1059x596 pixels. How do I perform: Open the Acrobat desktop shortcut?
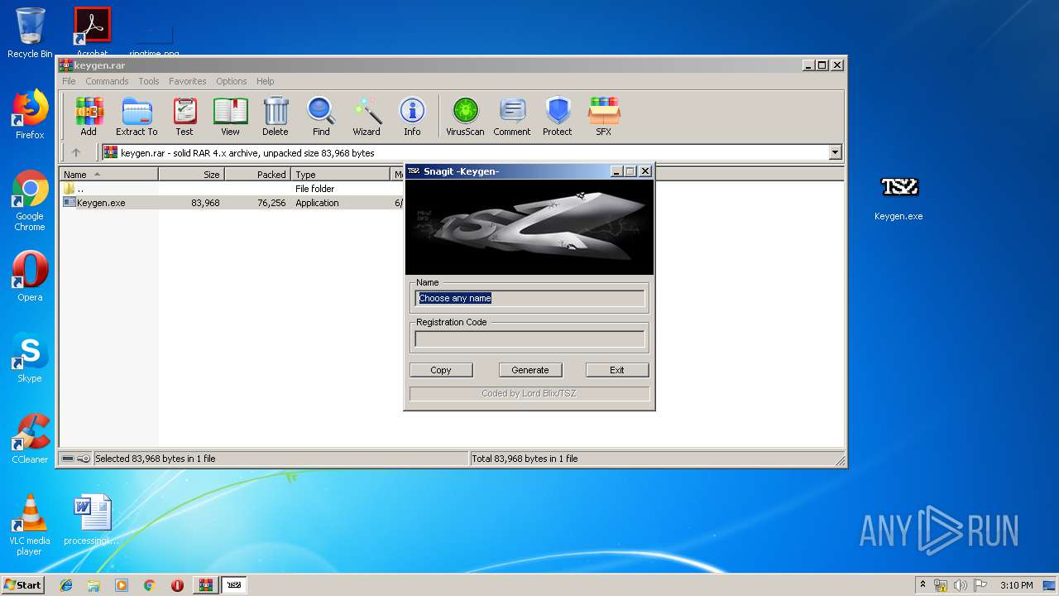coord(92,31)
